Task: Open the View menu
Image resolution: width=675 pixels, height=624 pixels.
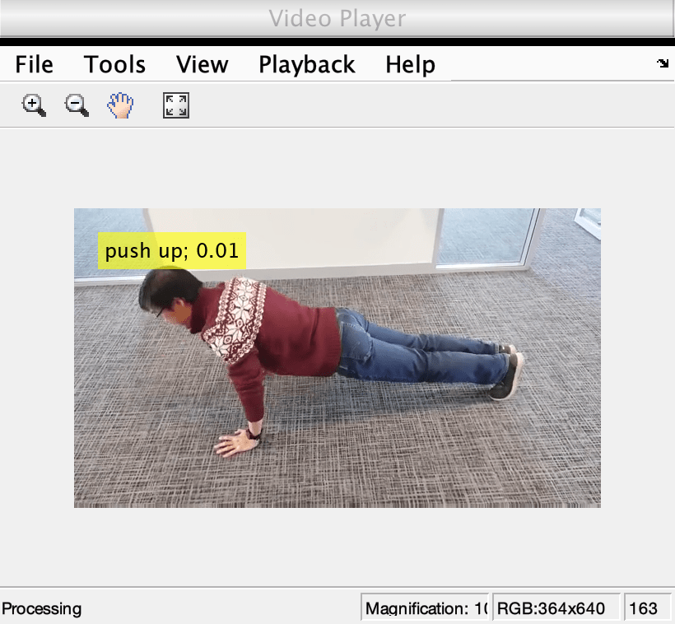Action: click(202, 64)
